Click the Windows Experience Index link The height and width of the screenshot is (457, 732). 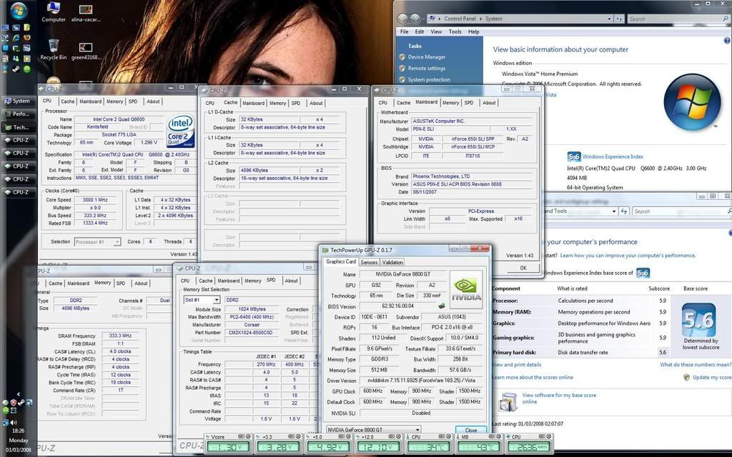click(613, 156)
